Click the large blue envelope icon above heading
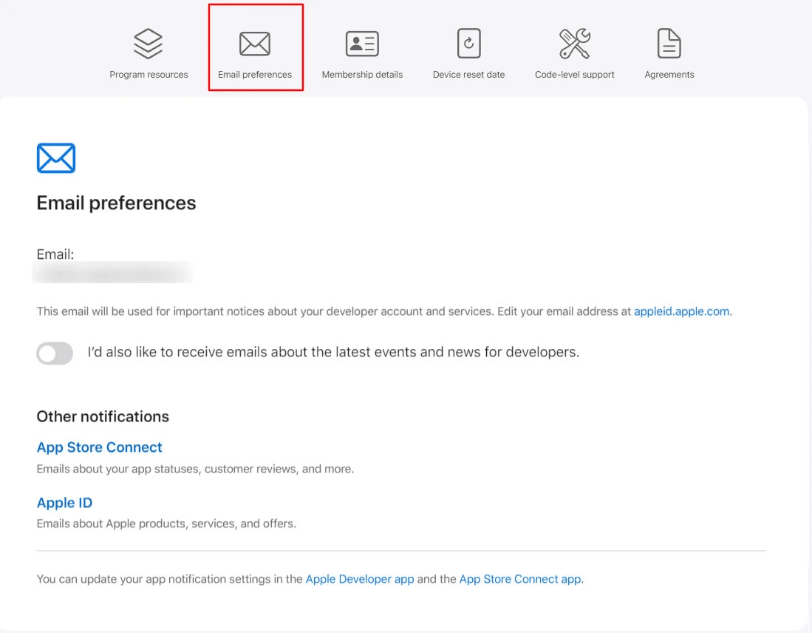Screen dimensions: 812x633 [x=56, y=158]
